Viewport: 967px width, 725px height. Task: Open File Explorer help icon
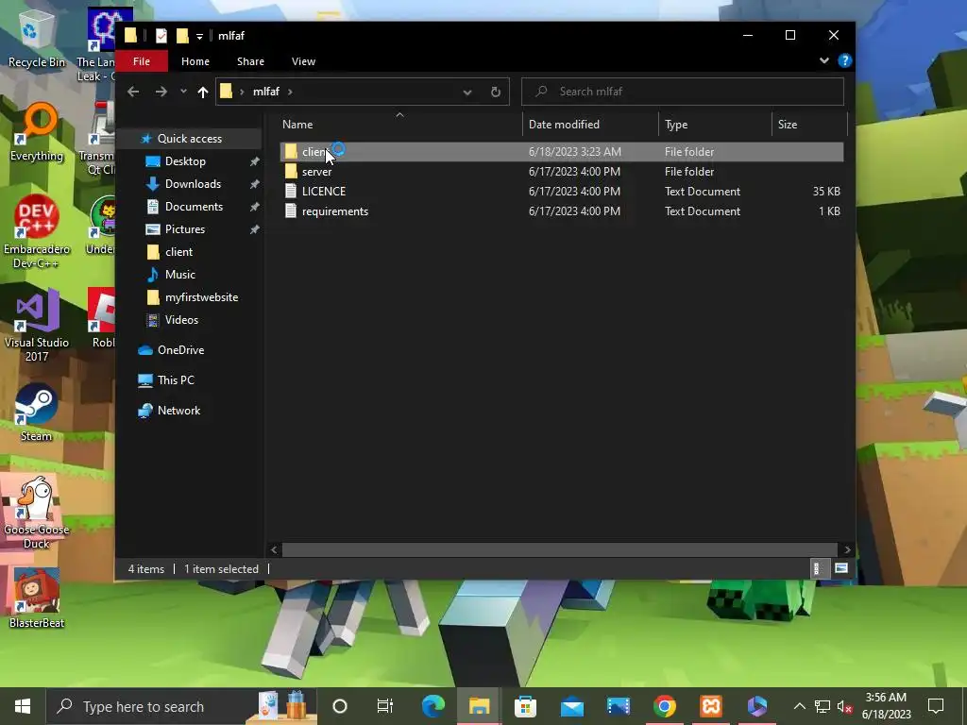click(845, 60)
